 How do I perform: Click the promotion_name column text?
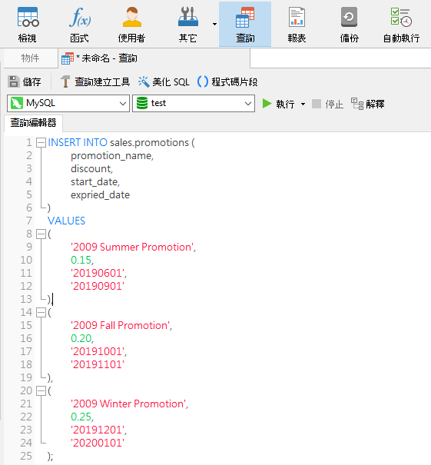point(111,156)
